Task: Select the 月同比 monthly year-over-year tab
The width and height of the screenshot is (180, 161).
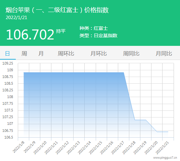Action: click(x=164, y=54)
